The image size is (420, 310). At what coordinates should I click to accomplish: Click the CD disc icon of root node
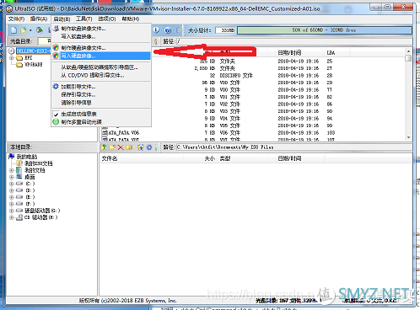point(11,51)
